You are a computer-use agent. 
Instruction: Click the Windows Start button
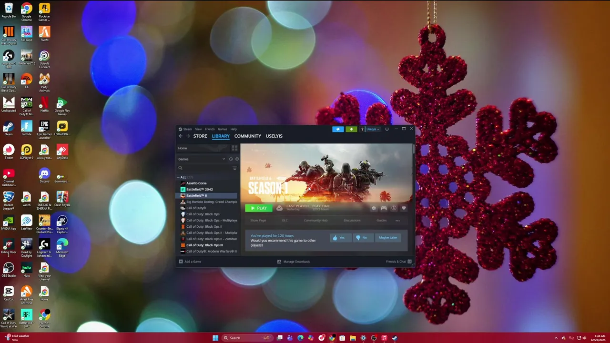[x=215, y=338]
